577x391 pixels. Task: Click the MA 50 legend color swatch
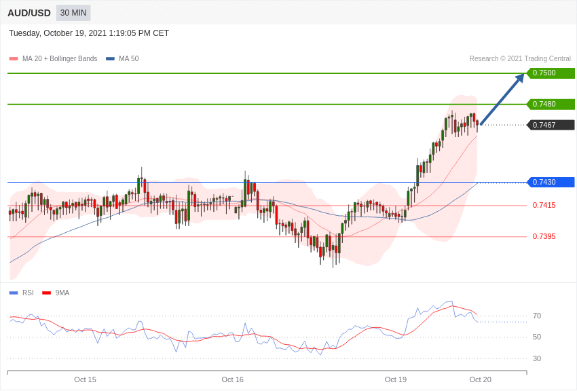(x=110, y=58)
